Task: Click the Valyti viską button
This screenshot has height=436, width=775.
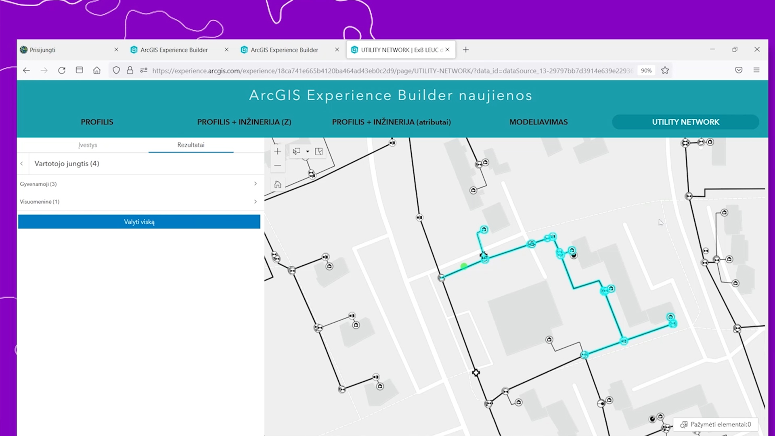Action: [139, 222]
